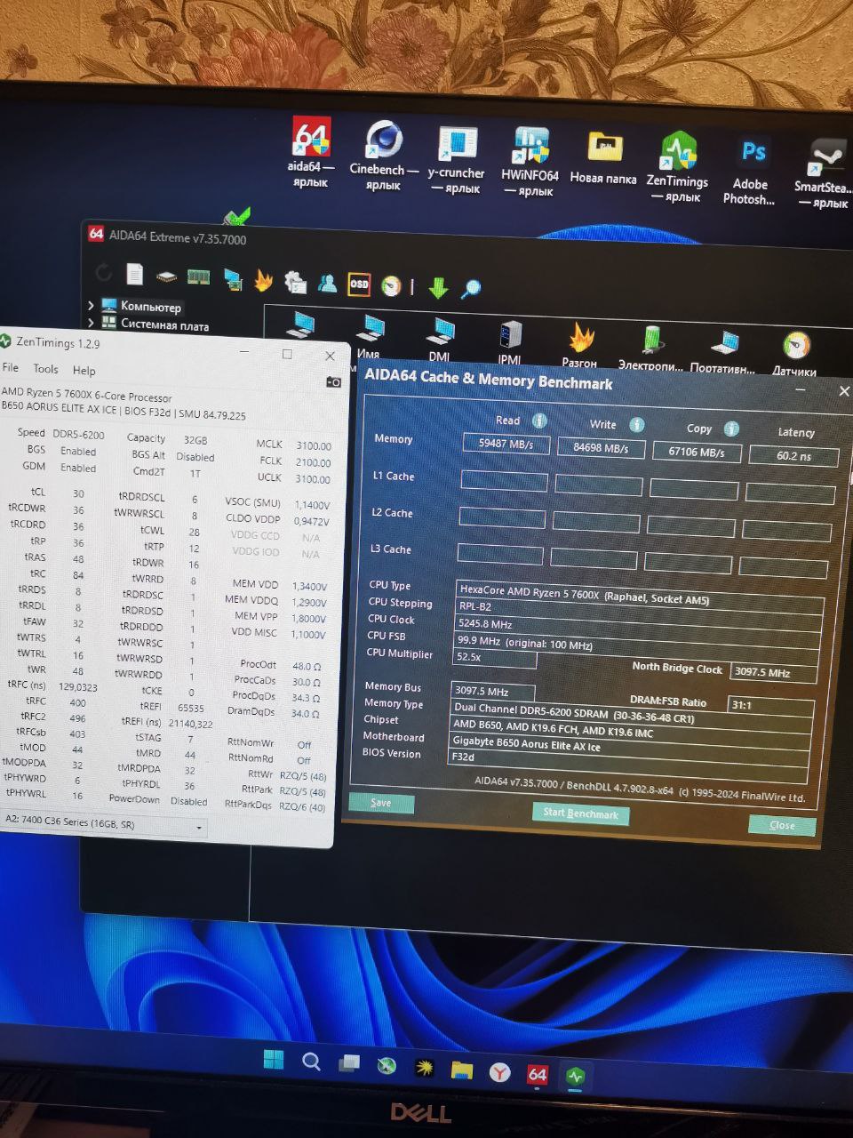This screenshot has width=853, height=1138.
Task: Open the HWiNFO64 desktop shortcut
Action: pos(530,161)
